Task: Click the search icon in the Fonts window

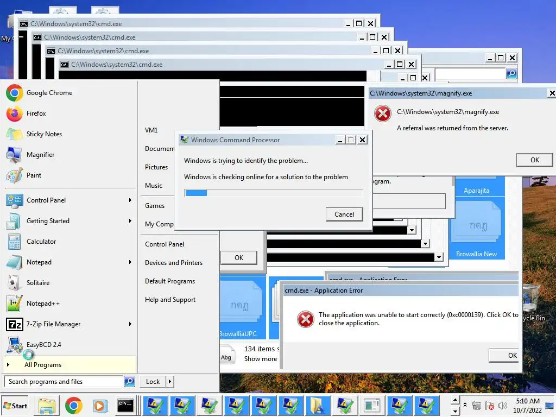Action: [511, 74]
